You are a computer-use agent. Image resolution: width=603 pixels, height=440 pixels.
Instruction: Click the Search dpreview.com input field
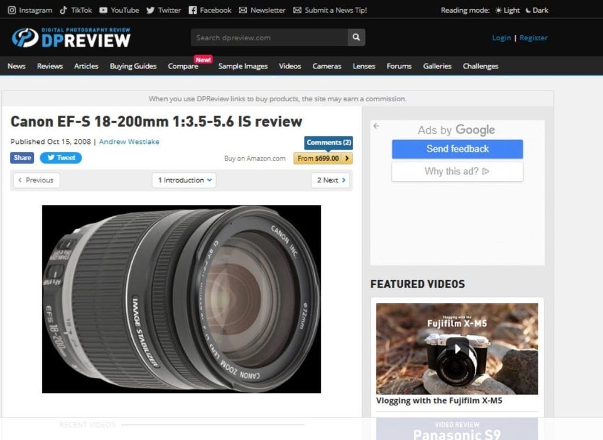269,38
